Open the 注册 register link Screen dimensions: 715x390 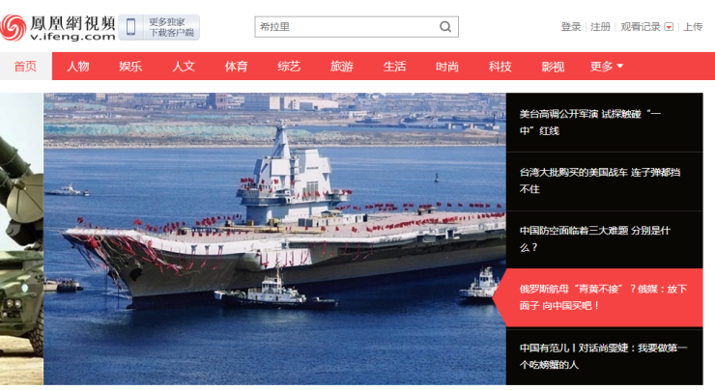tap(600, 27)
